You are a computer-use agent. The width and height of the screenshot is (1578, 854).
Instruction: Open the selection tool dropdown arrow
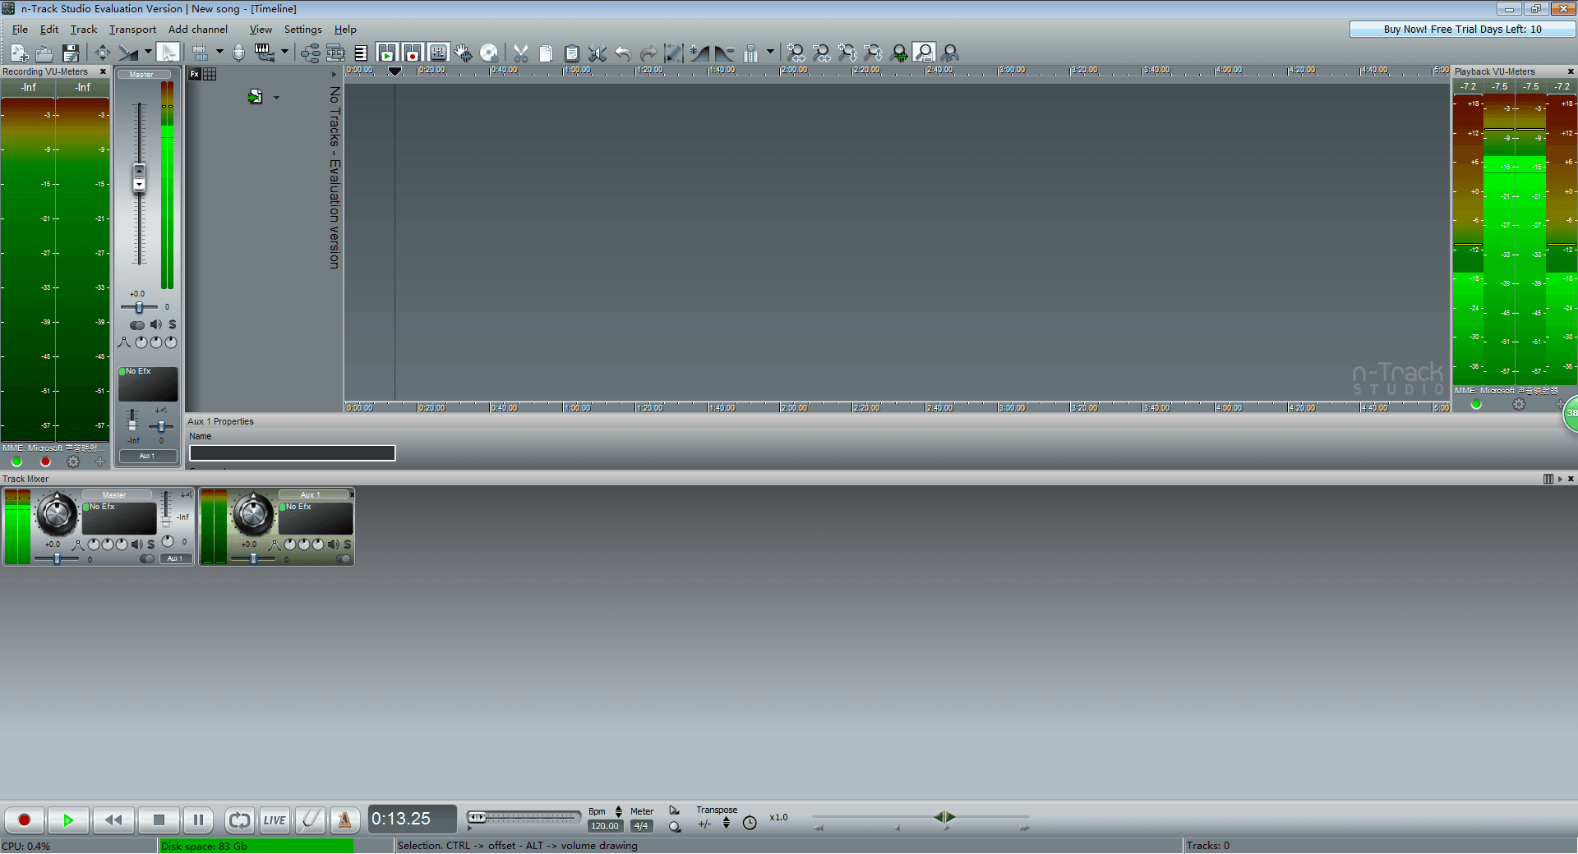coord(148,52)
